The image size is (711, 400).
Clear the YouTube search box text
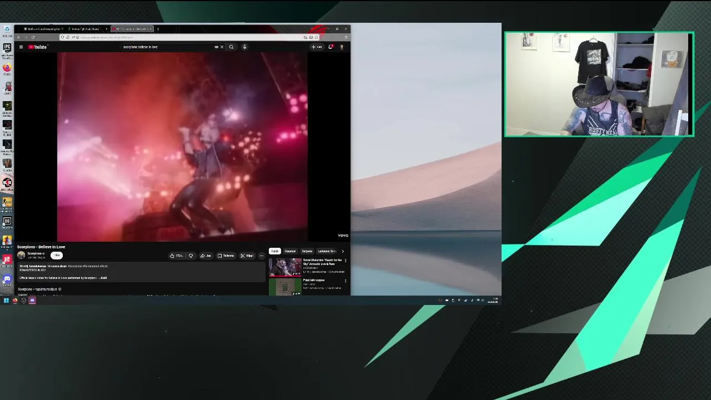(x=222, y=47)
